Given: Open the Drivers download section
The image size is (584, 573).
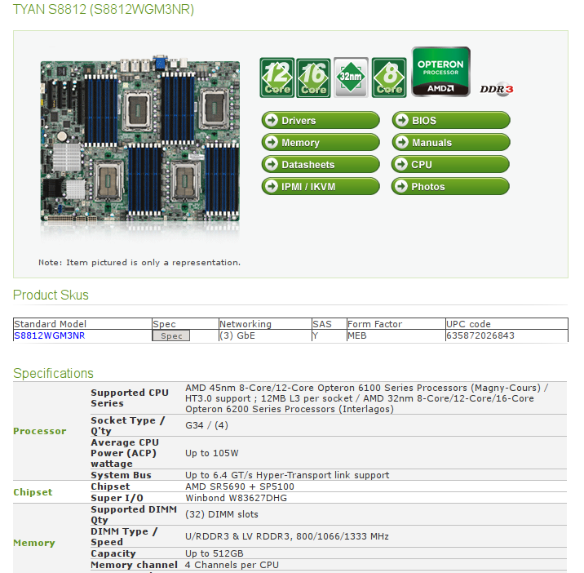Looking at the screenshot, I should [321, 120].
